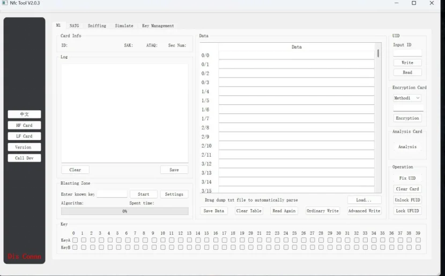Screen dimensions: 445x276
Task: Click the Encryption button
Action: [x=407, y=118]
